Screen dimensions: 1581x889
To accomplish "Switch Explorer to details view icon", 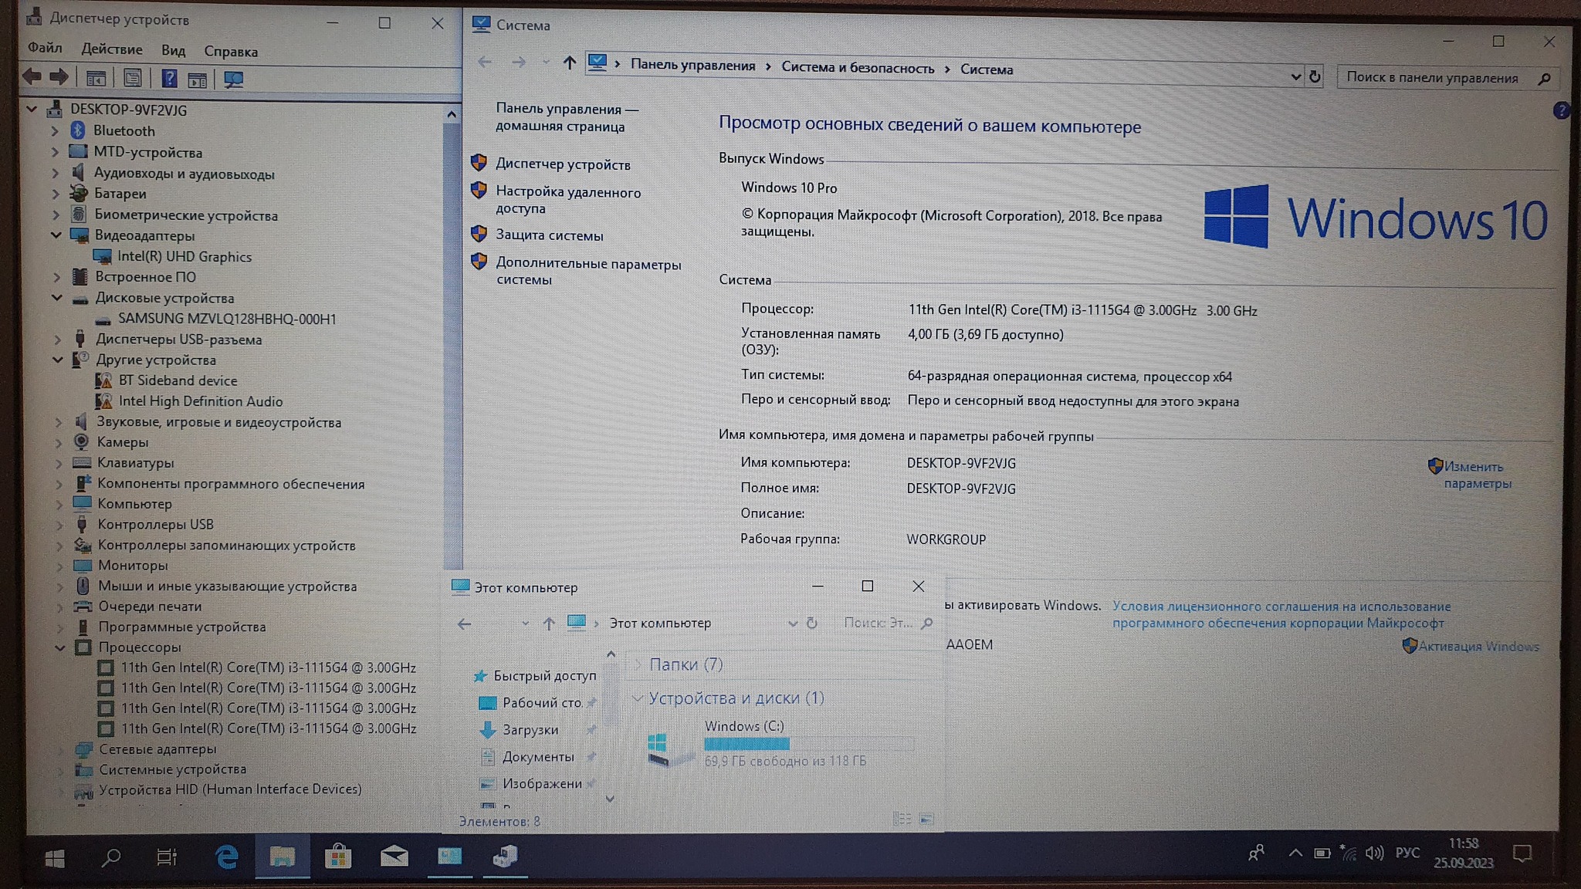I will pyautogui.click(x=902, y=819).
